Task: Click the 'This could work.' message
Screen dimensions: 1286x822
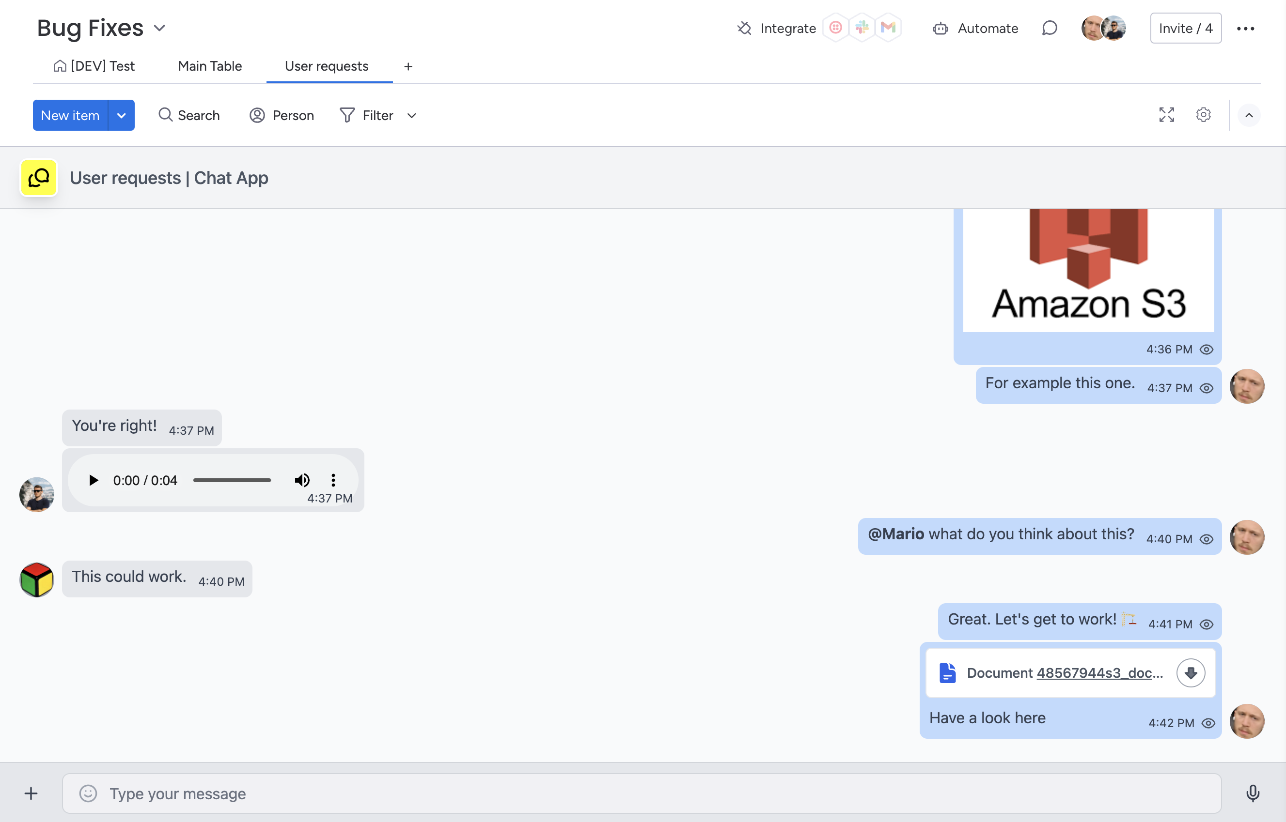Action: click(x=157, y=579)
